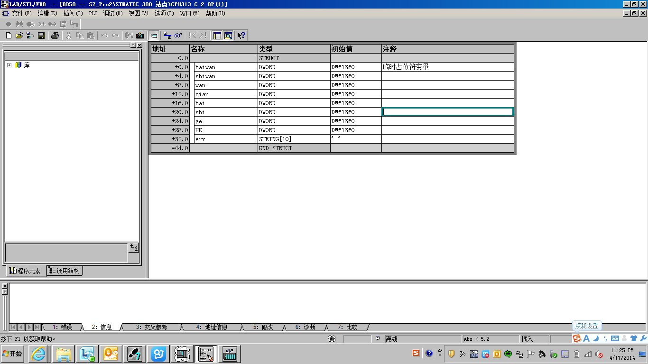Click the next error icon
This screenshot has width=648, height=364.
(203, 36)
